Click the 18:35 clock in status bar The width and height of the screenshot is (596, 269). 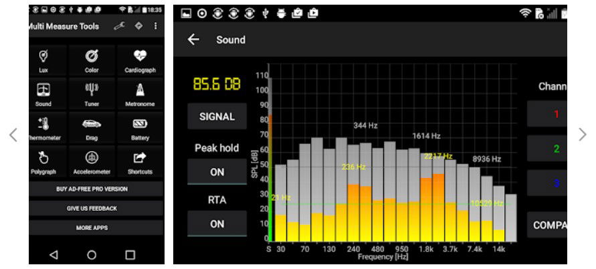coord(155,9)
